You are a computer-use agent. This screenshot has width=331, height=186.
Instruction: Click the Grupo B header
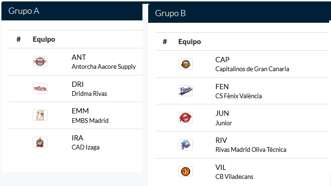170,13
